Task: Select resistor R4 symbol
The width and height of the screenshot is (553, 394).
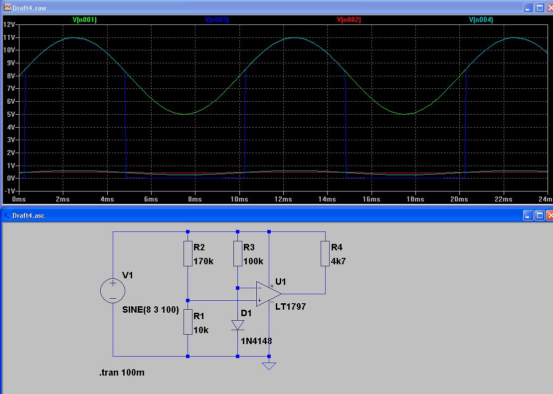Action: tap(325, 253)
